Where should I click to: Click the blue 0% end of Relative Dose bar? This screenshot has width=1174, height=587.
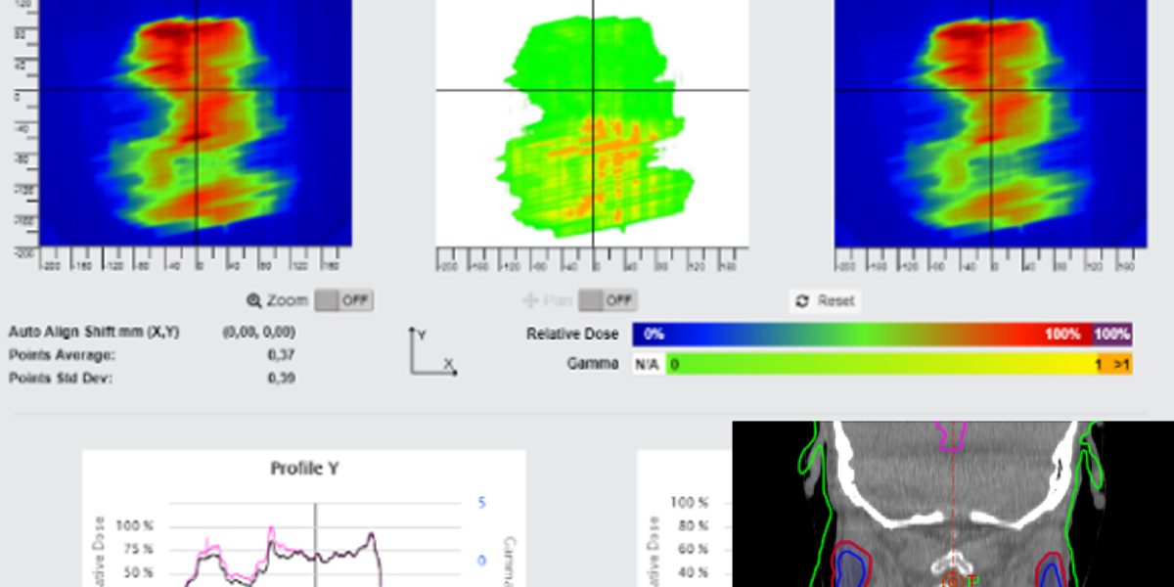pos(655,334)
